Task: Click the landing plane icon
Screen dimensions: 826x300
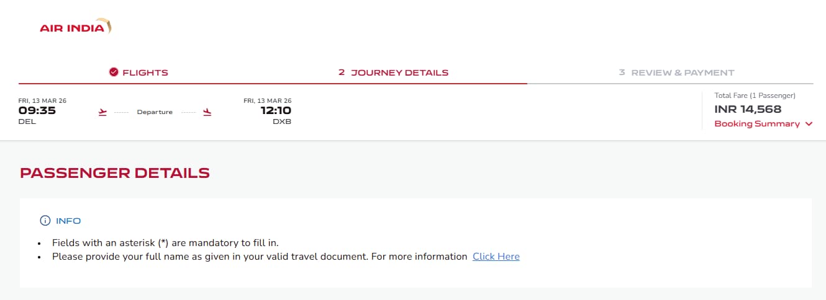Action: pos(207,112)
